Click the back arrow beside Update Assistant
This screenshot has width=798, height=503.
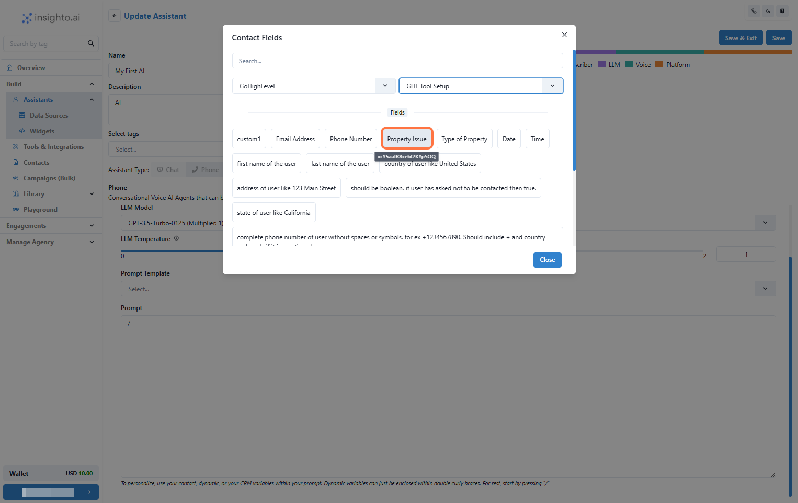pyautogui.click(x=115, y=16)
